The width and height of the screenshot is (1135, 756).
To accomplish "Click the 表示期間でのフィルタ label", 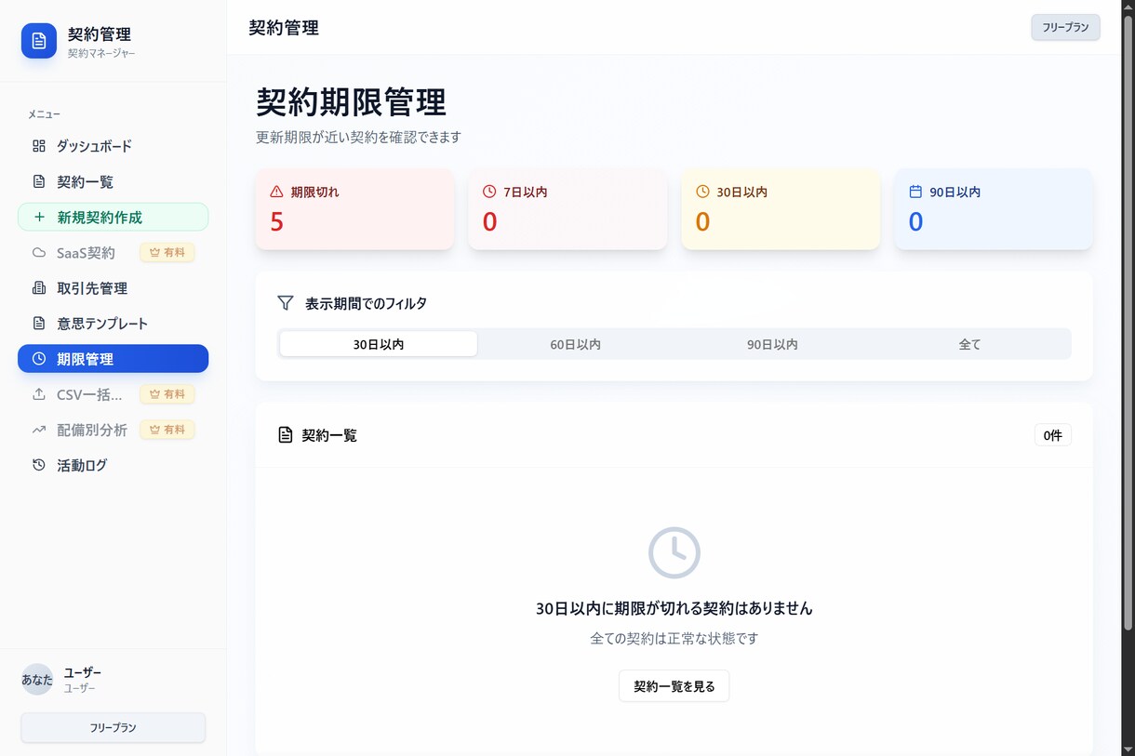I will pyautogui.click(x=367, y=303).
